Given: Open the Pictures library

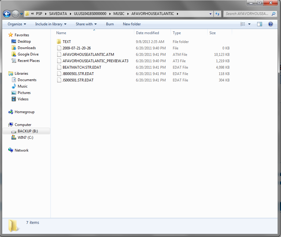Looking at the screenshot, I should 24,93.
